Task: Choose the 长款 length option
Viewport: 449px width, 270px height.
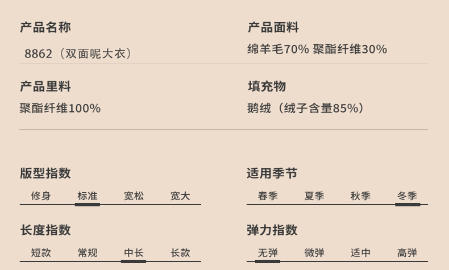Action: pos(180,253)
